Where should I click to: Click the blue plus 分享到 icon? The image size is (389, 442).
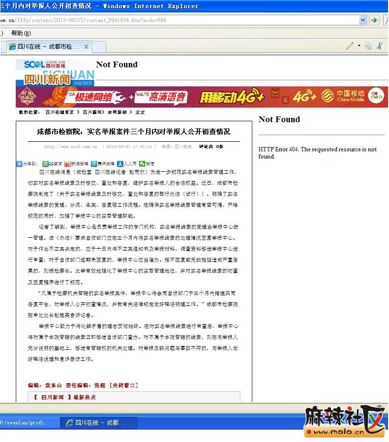pyautogui.click(x=20, y=164)
